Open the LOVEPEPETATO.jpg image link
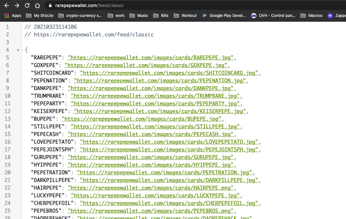The height and width of the screenshot is (219, 346). 169,142
